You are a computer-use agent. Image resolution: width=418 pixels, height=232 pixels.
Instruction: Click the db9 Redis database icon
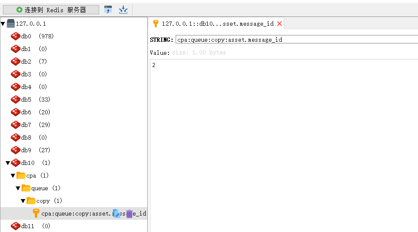tap(16, 150)
